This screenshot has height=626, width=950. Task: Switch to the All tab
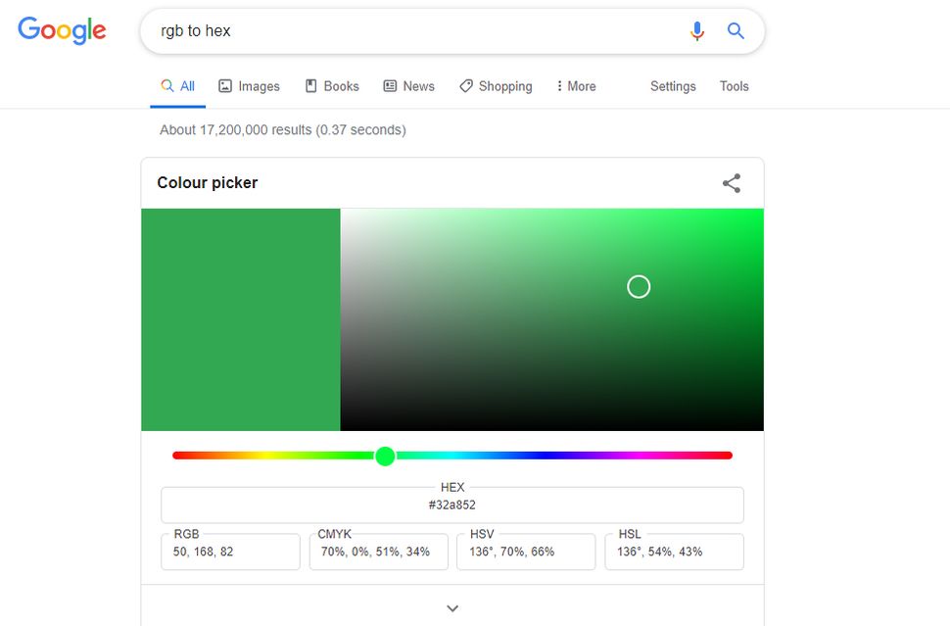(x=177, y=86)
